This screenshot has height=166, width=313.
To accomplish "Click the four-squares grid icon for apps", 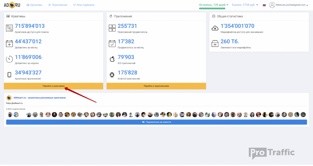I will (x=112, y=28).
